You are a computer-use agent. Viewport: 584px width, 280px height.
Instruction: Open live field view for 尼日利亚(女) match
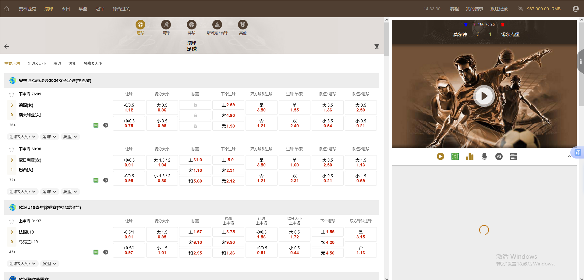tap(96, 180)
